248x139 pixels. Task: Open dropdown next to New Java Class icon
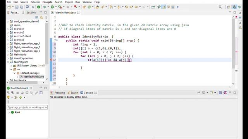point(93,7)
